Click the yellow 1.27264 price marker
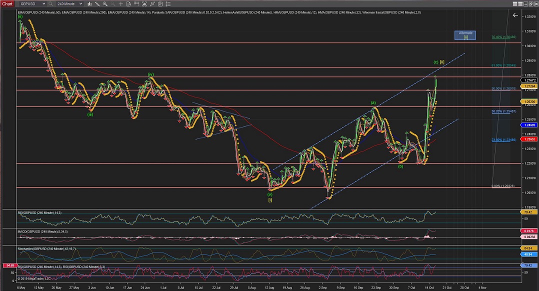 (x=529, y=86)
